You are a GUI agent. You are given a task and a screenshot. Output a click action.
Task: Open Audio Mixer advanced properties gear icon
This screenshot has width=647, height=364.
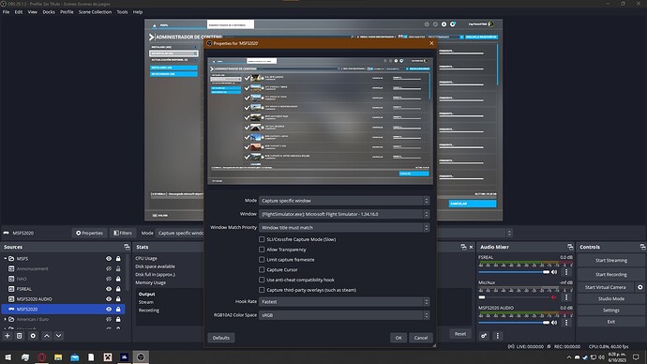484,336
